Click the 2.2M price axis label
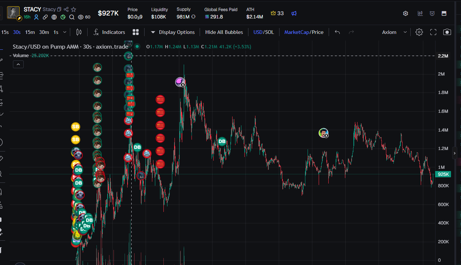This screenshot has width=461, height=265. [x=443, y=56]
